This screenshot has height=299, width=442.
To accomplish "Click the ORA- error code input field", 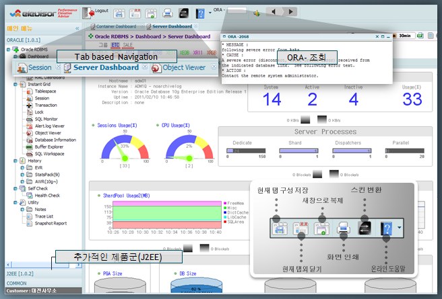I will (236, 10).
